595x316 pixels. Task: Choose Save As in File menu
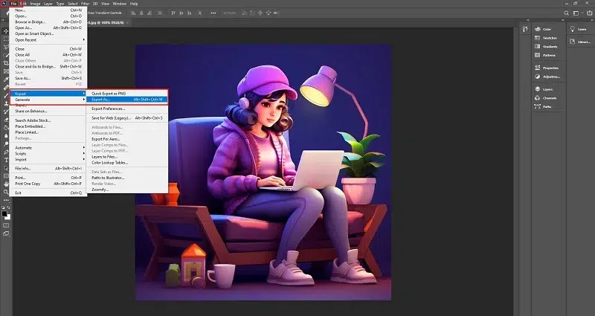48,78
